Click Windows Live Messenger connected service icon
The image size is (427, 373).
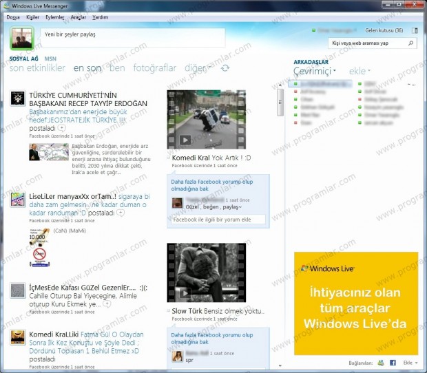381,363
